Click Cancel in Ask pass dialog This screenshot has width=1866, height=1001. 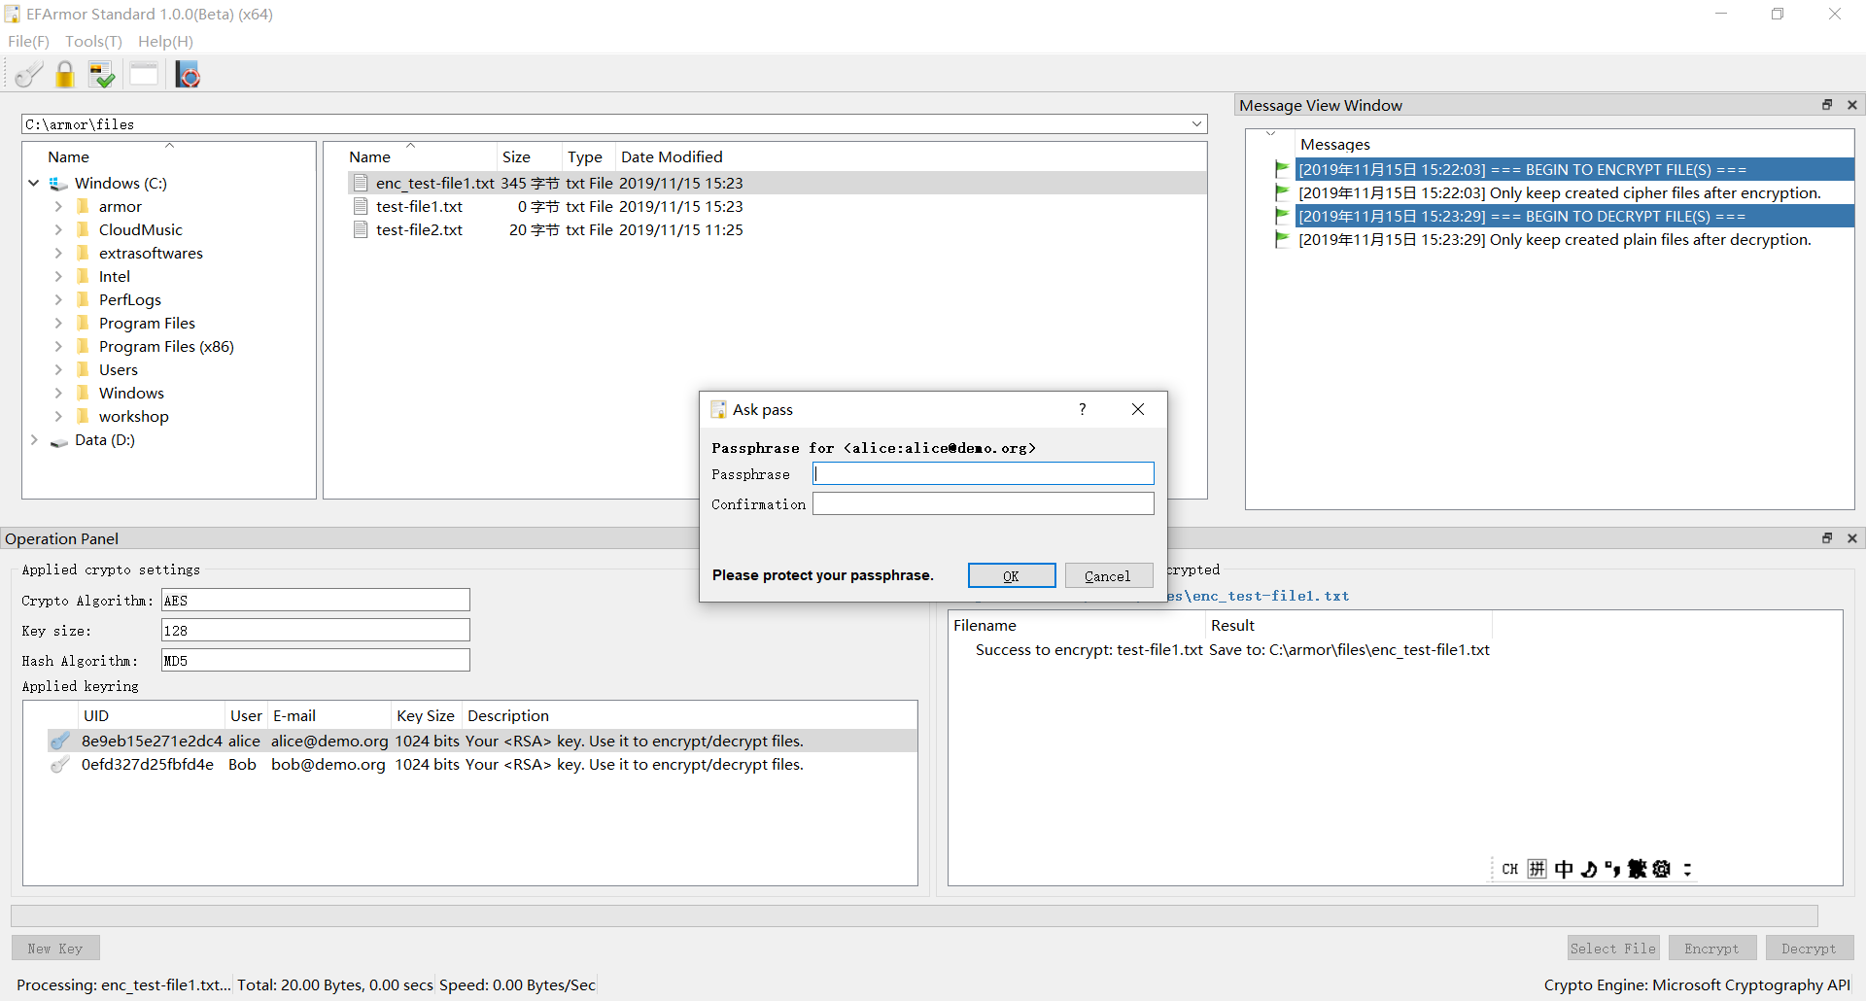[x=1108, y=575]
